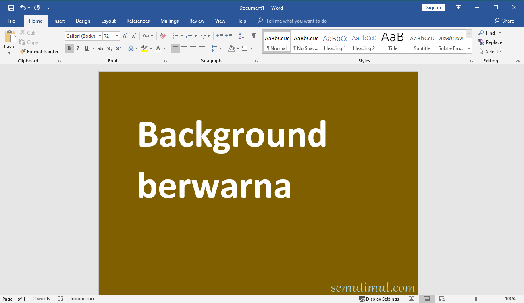
Task: Click the Increase Indent icon
Action: [x=229, y=36]
